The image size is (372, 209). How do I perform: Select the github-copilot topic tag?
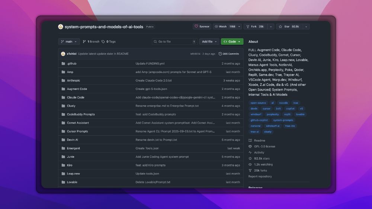pos(259,120)
